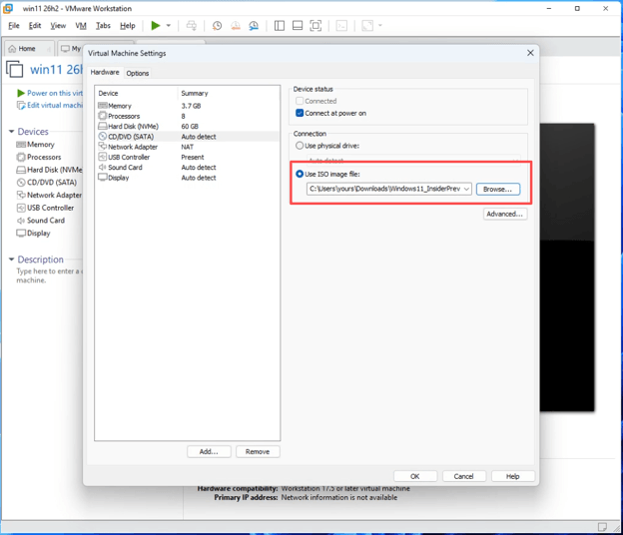This screenshot has height=535, width=623.
Task: Click the Revert to Snapshot toolbar icon
Action: (236, 26)
